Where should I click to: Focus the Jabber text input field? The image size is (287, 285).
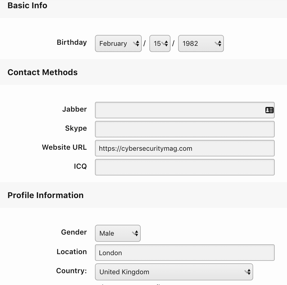click(180, 110)
